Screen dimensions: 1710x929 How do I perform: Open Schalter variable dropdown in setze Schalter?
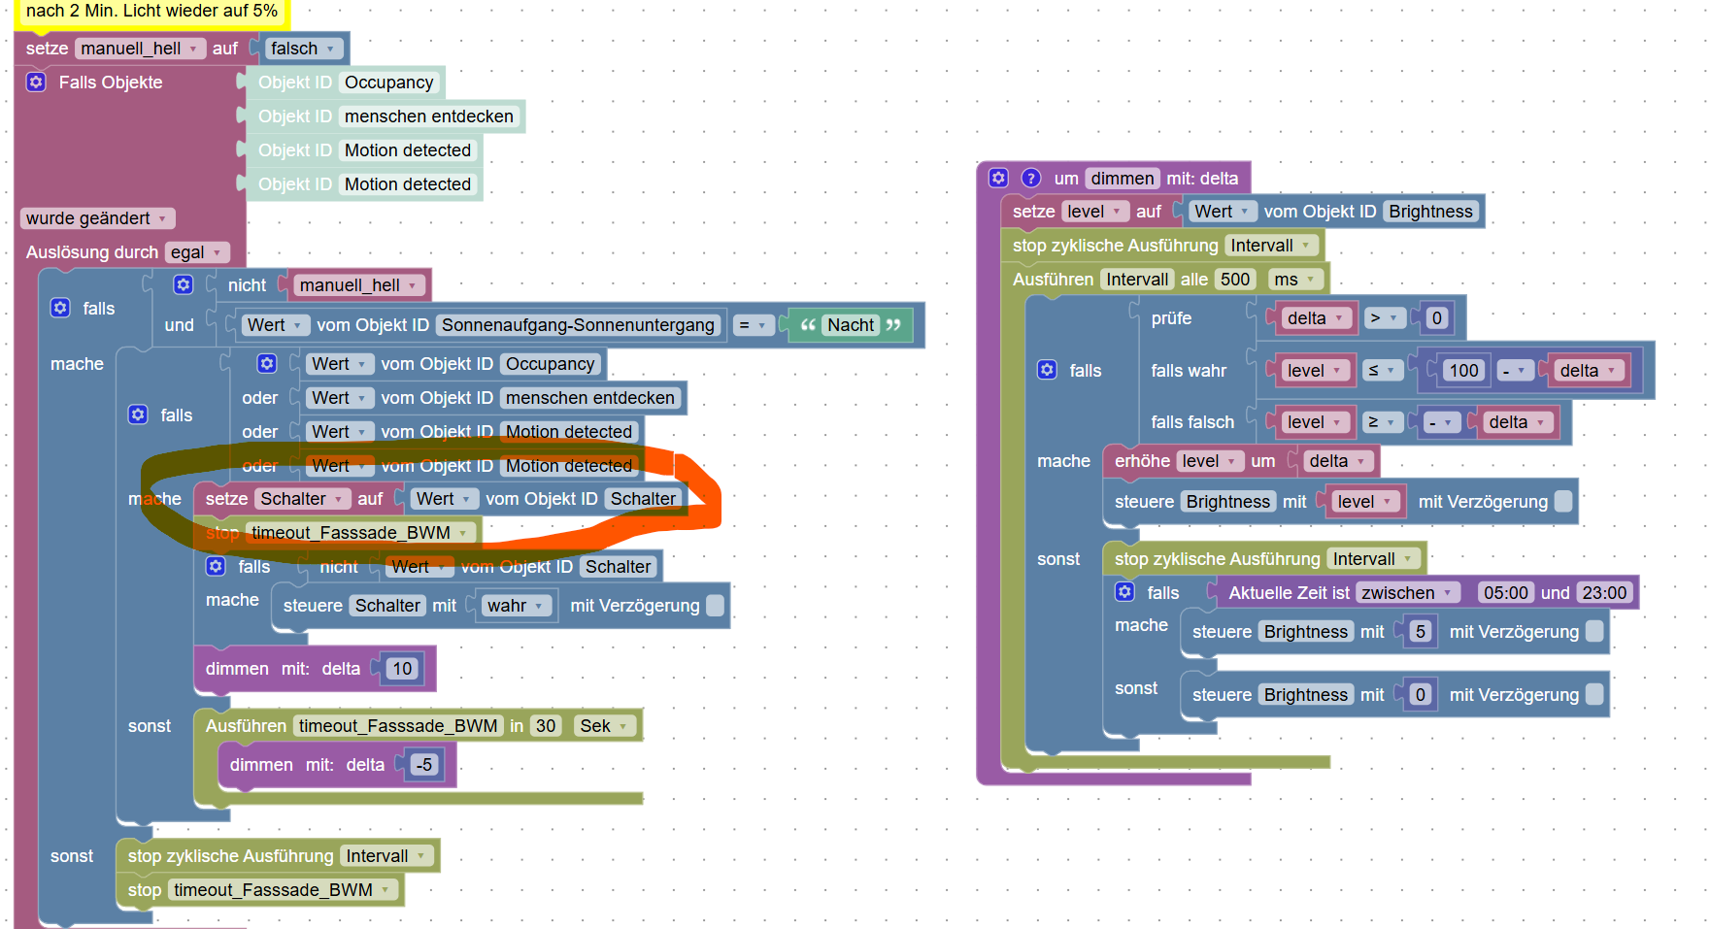coord(302,499)
